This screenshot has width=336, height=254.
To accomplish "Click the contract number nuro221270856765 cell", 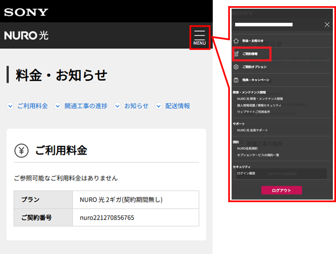I will coord(136,218).
